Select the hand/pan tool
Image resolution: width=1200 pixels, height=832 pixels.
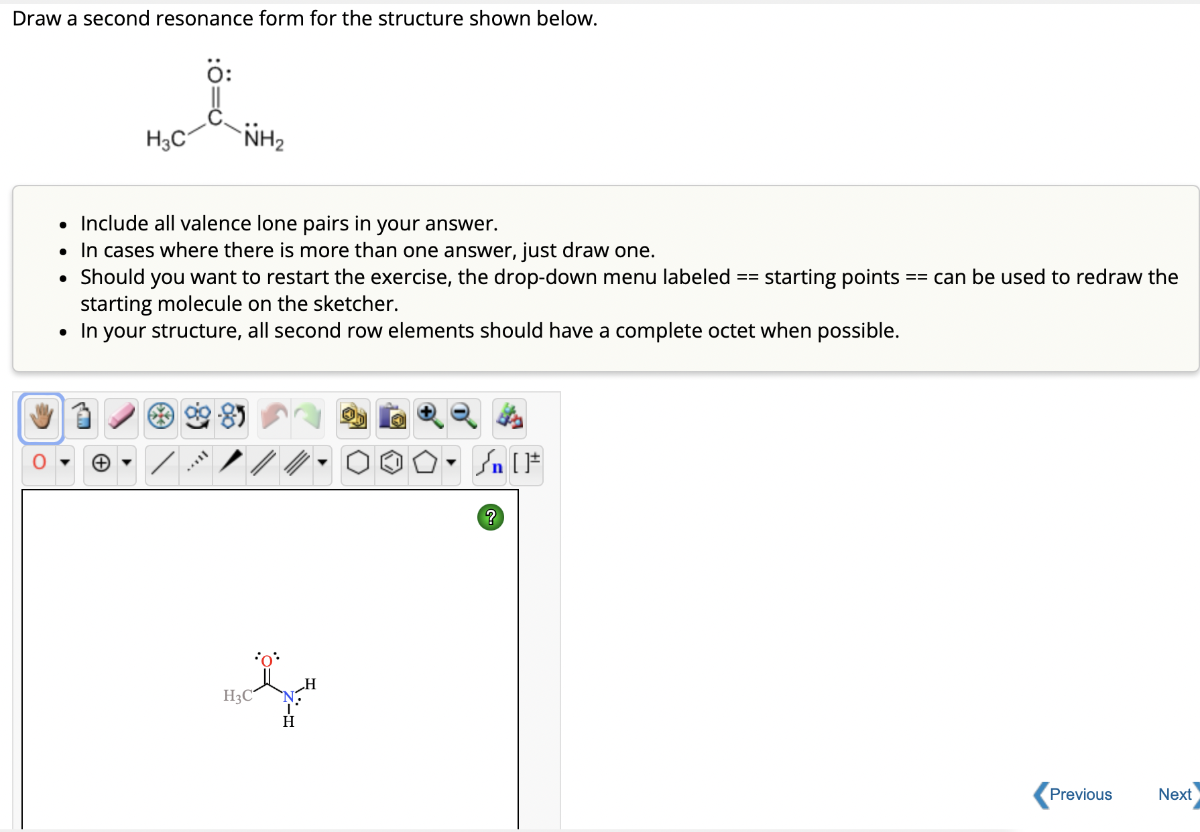pos(40,417)
